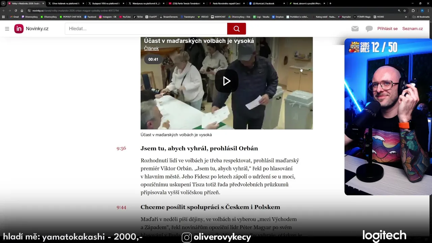Open browser home page button
This screenshot has height=243, width=432.
pyautogui.click(x=22, y=10)
